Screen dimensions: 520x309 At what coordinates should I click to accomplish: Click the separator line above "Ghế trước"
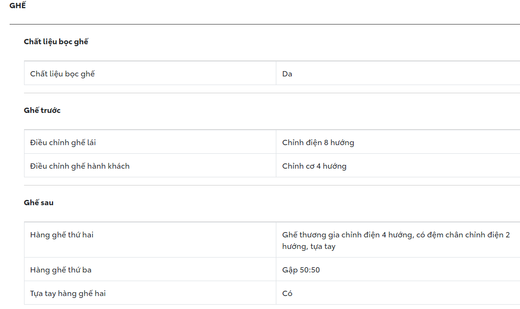(272, 93)
